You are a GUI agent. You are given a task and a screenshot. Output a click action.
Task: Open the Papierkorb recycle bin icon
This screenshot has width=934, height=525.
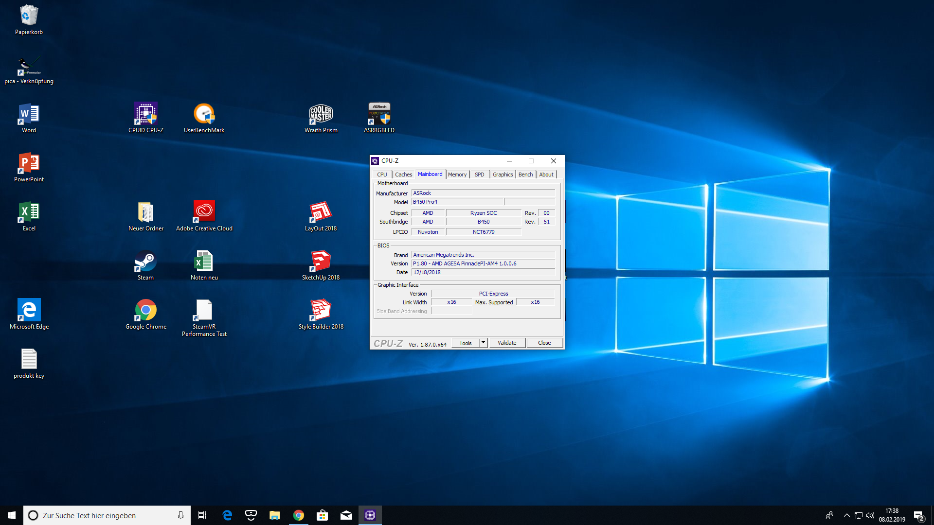(29, 20)
